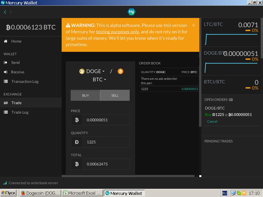
Task: Cancel the open DOGE/BTC buy order
Action: click(212, 121)
